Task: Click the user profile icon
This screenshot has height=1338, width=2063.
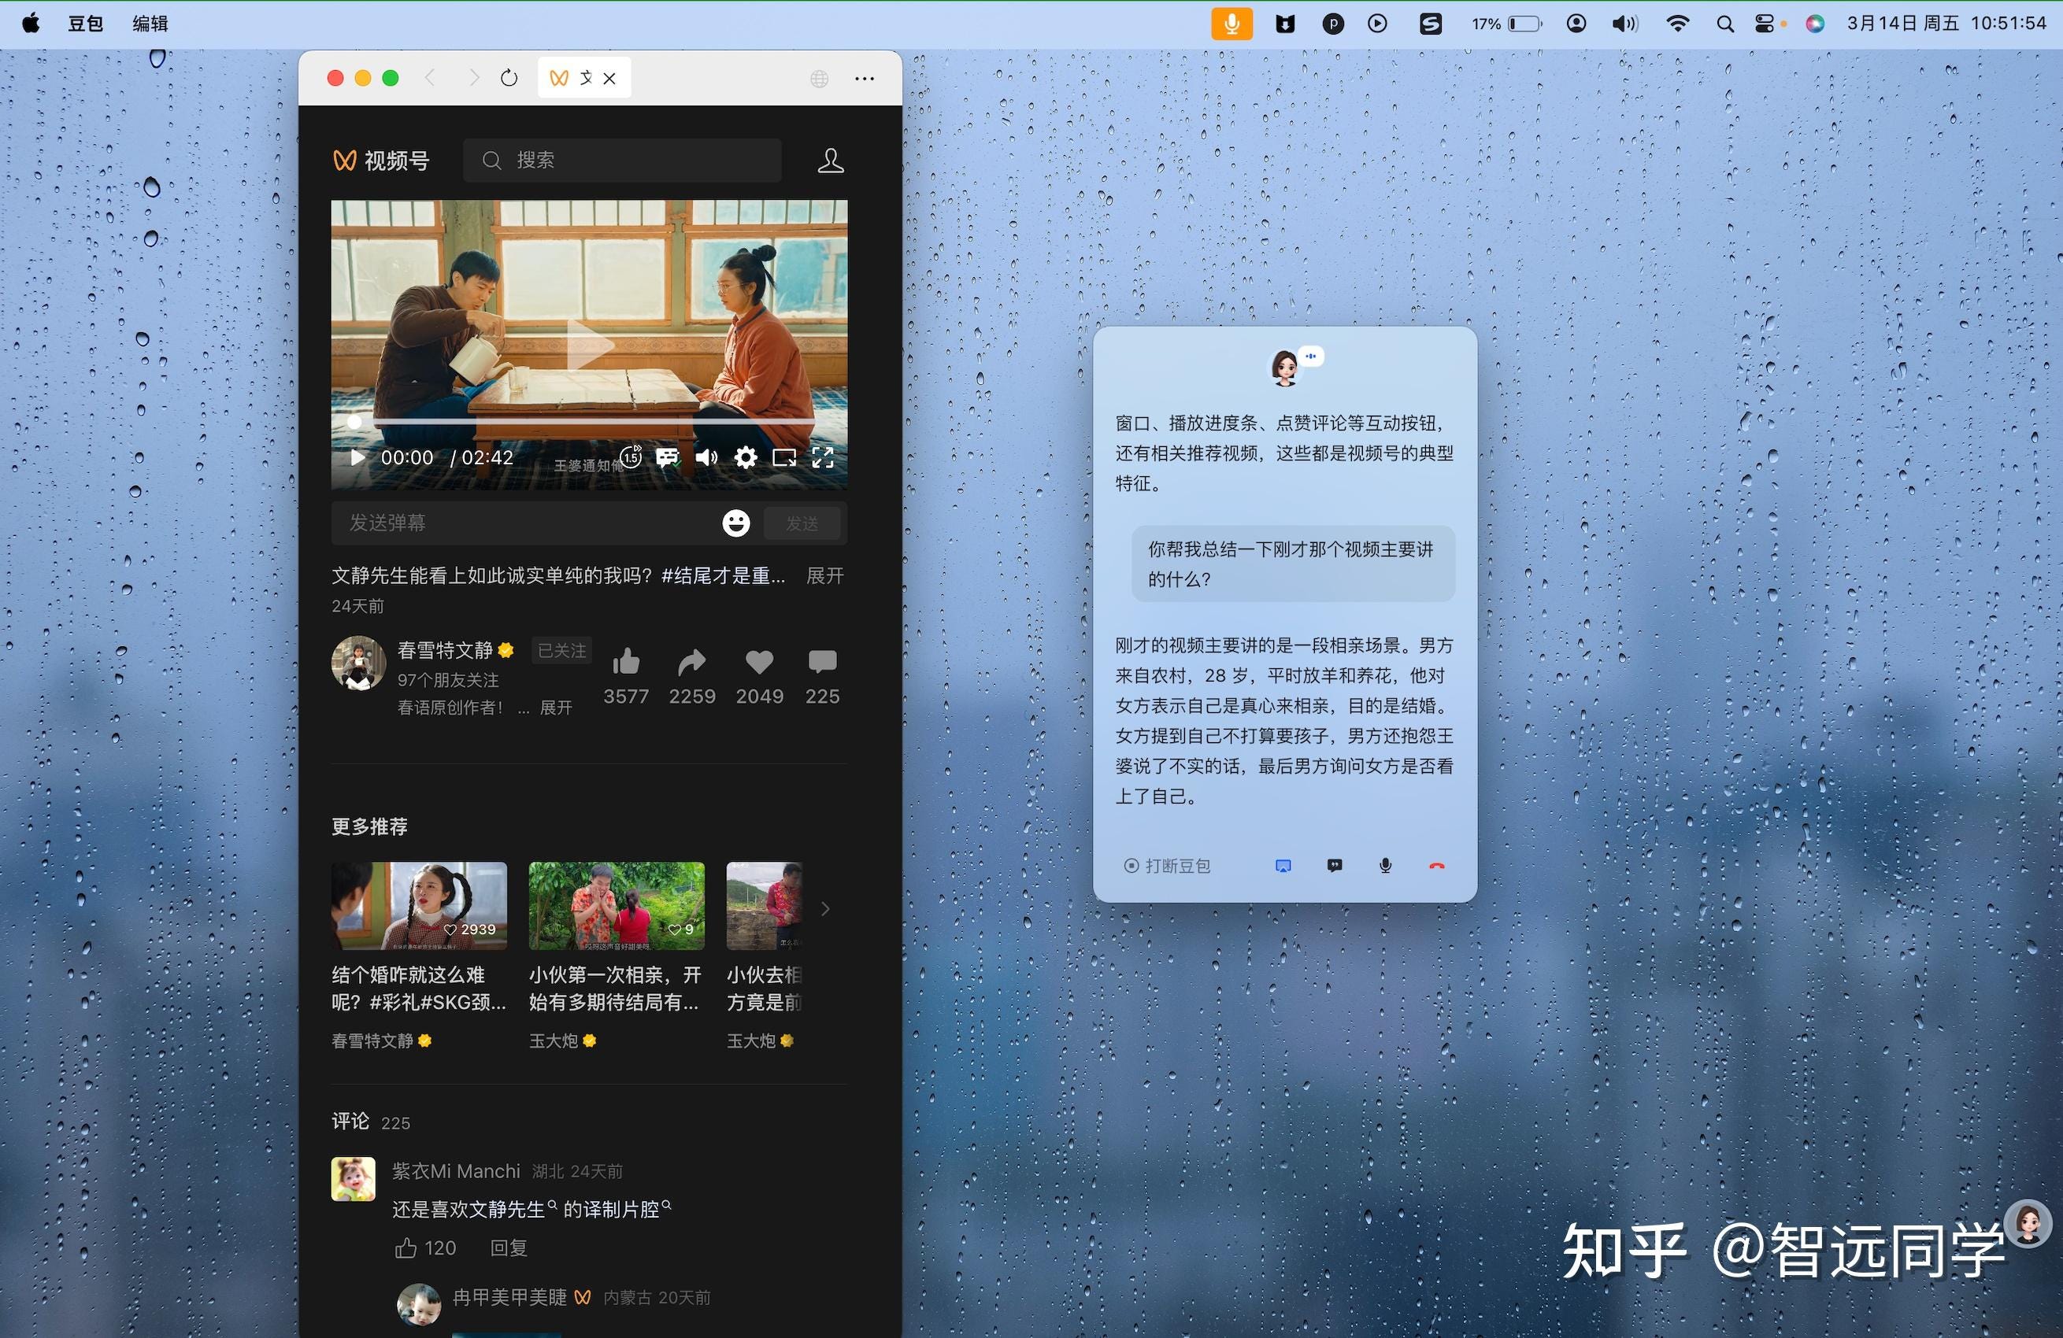Action: pos(831,161)
